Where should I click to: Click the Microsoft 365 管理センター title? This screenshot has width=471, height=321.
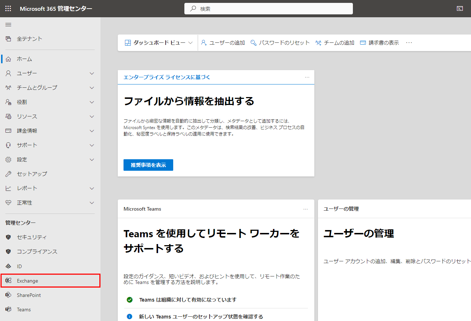tap(56, 9)
